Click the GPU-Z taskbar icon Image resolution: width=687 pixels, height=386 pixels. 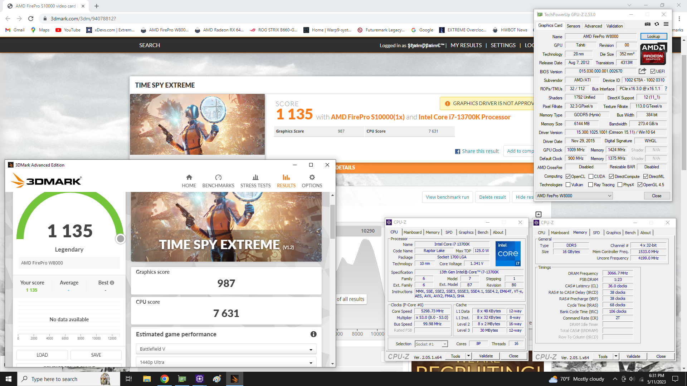(x=182, y=379)
